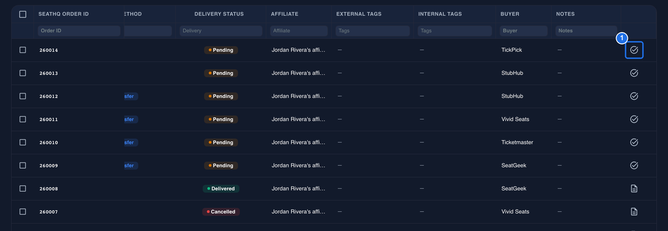This screenshot has width=668, height=231.
Task: Click order ID 260012
Action: [x=49, y=96]
